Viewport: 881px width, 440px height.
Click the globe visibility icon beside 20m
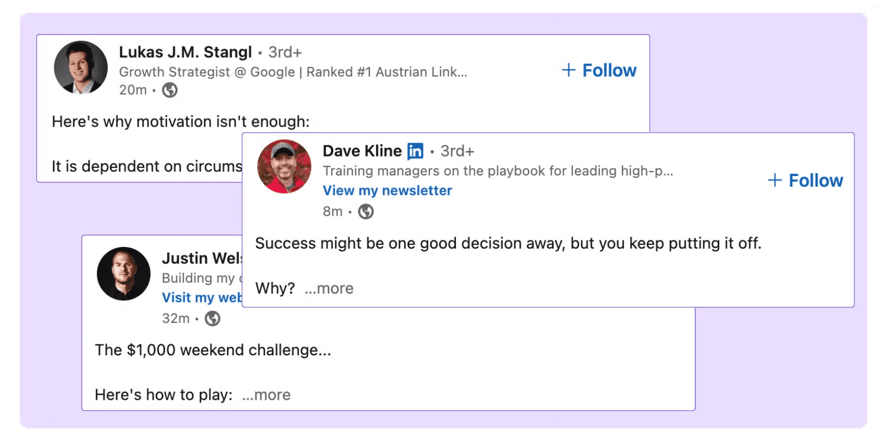point(170,90)
